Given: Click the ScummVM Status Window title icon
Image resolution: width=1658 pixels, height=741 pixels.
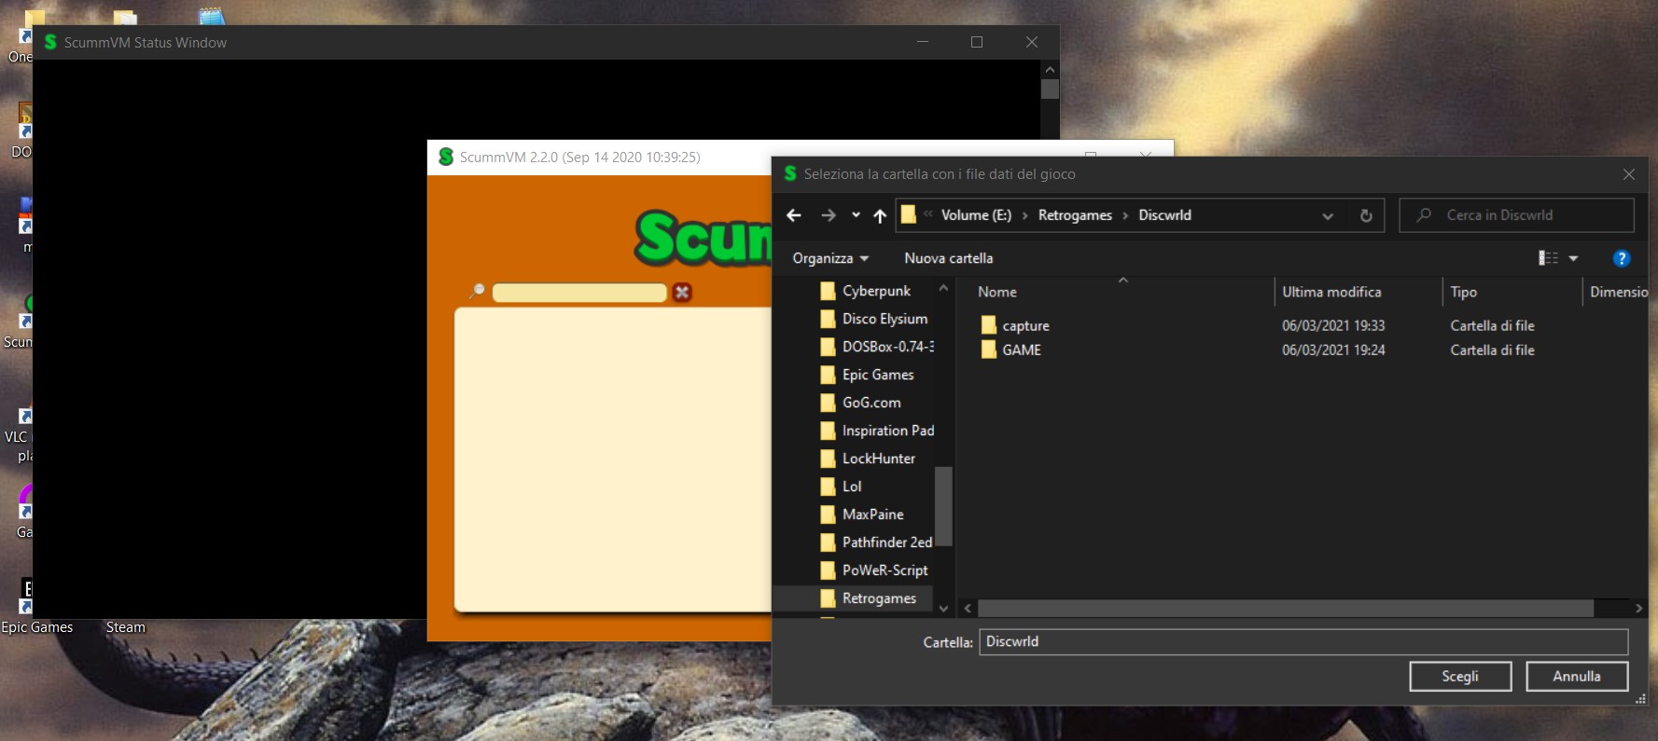Looking at the screenshot, I should [50, 42].
